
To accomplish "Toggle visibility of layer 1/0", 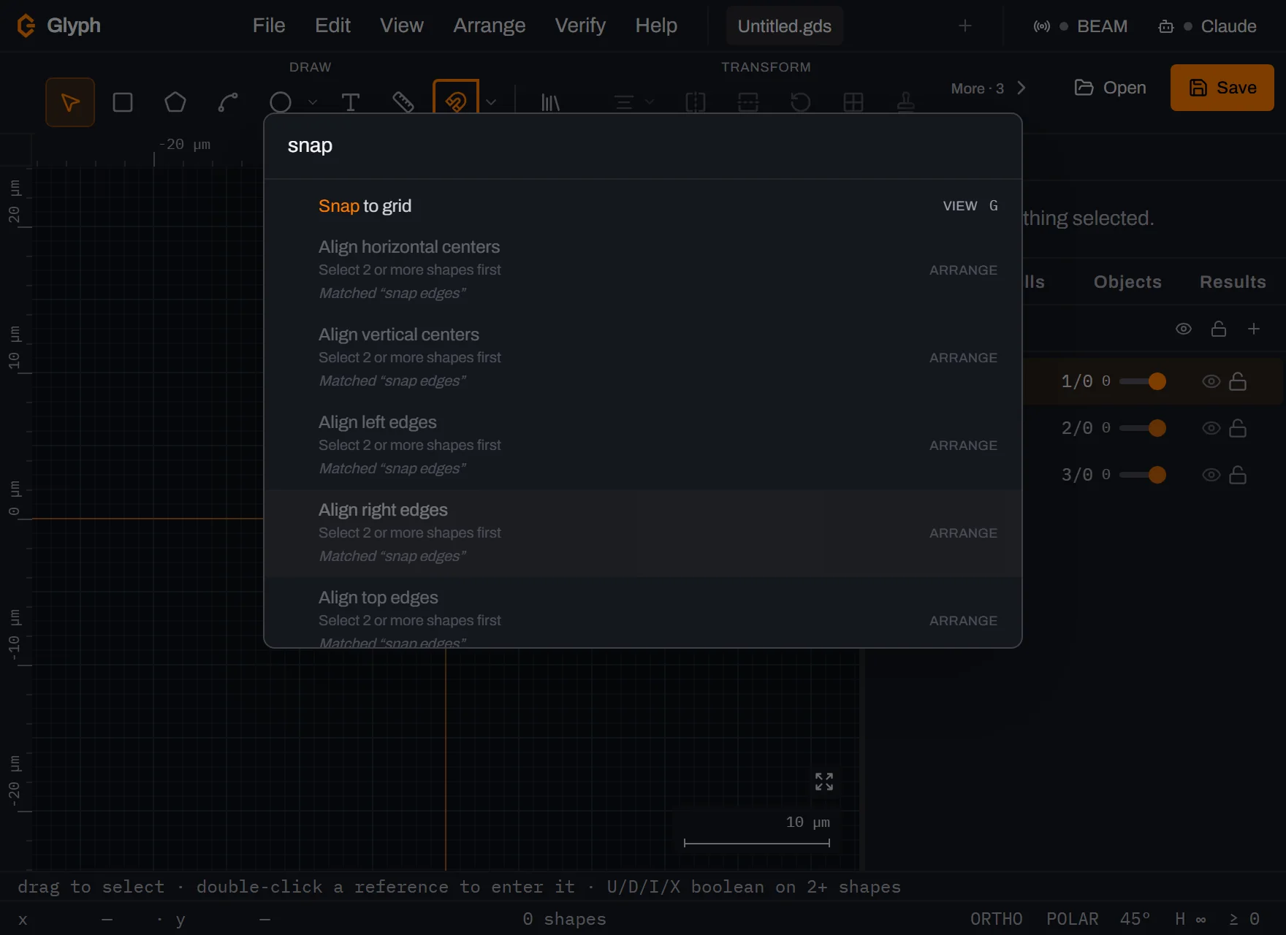I will click(1211, 381).
